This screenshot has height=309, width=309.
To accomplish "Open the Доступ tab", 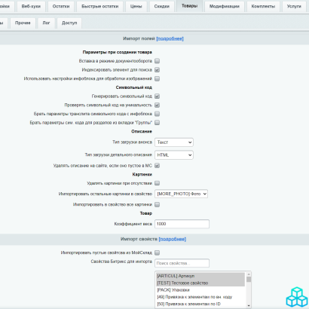I will (x=69, y=23).
